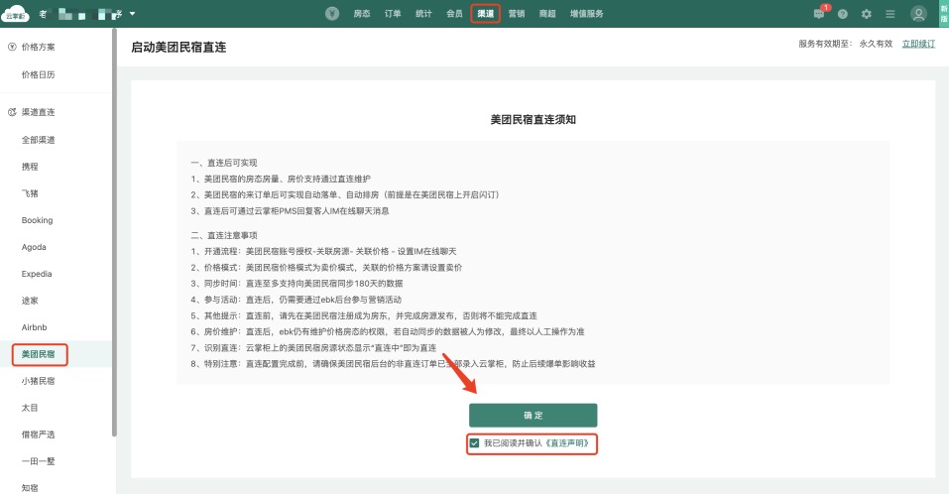Open the notification messages icon with badge
The image size is (949, 494).
coord(819,14)
